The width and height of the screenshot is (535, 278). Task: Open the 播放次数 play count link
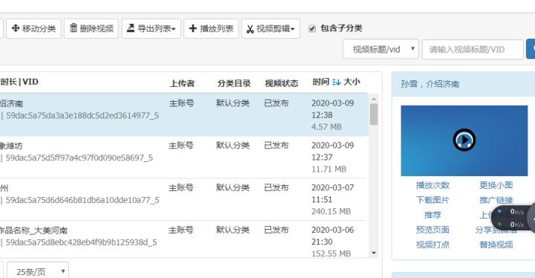432,185
